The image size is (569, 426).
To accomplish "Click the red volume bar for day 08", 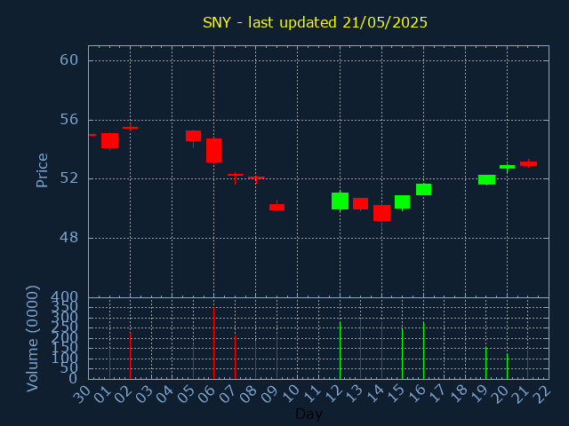I will (255, 359).
